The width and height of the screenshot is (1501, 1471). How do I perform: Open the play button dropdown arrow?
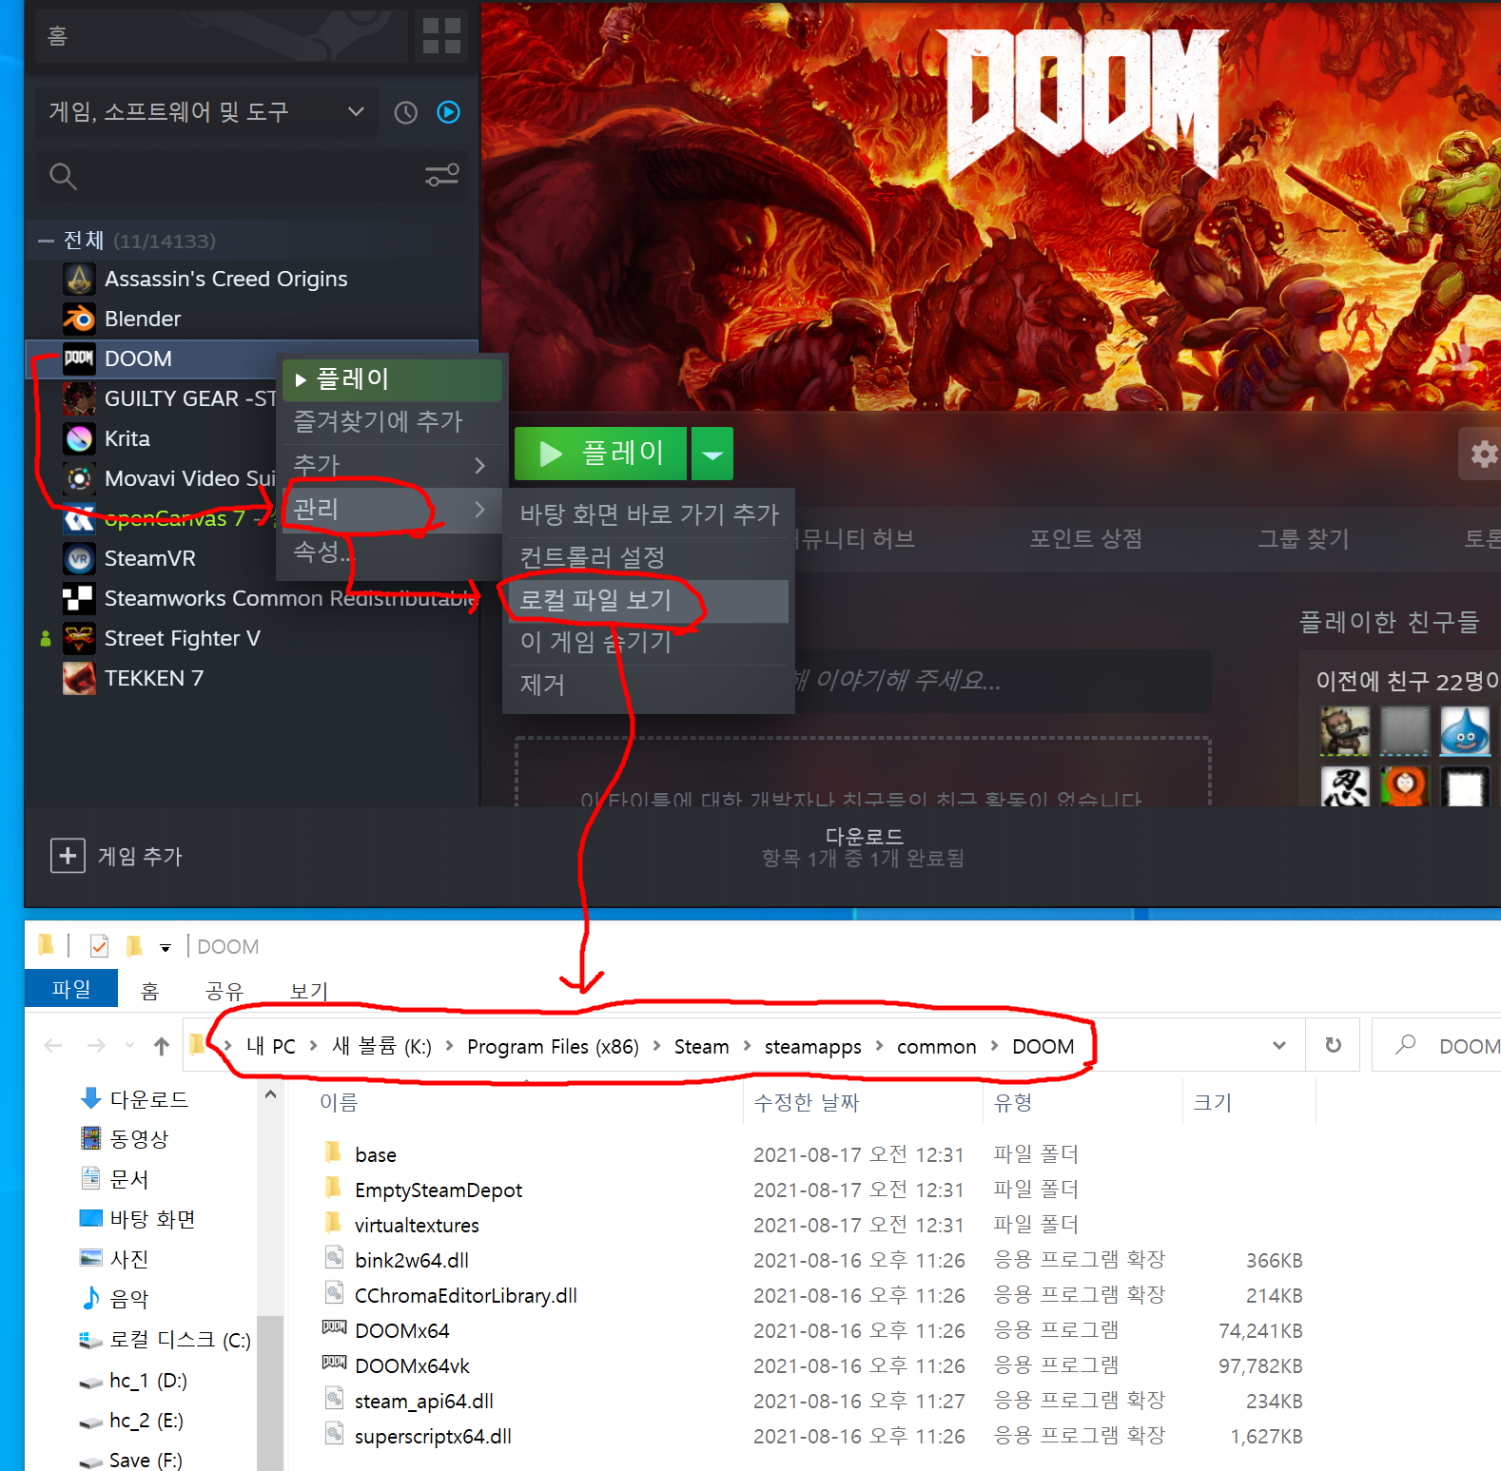coord(712,454)
